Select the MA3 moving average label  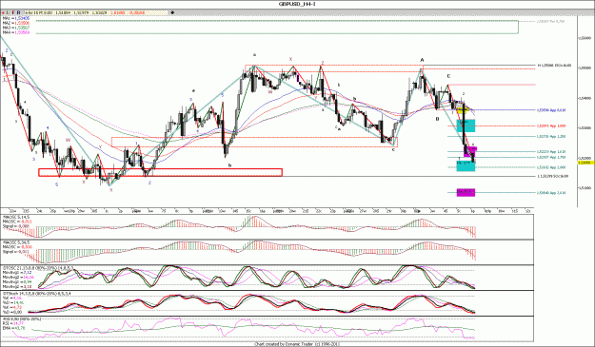point(16,28)
